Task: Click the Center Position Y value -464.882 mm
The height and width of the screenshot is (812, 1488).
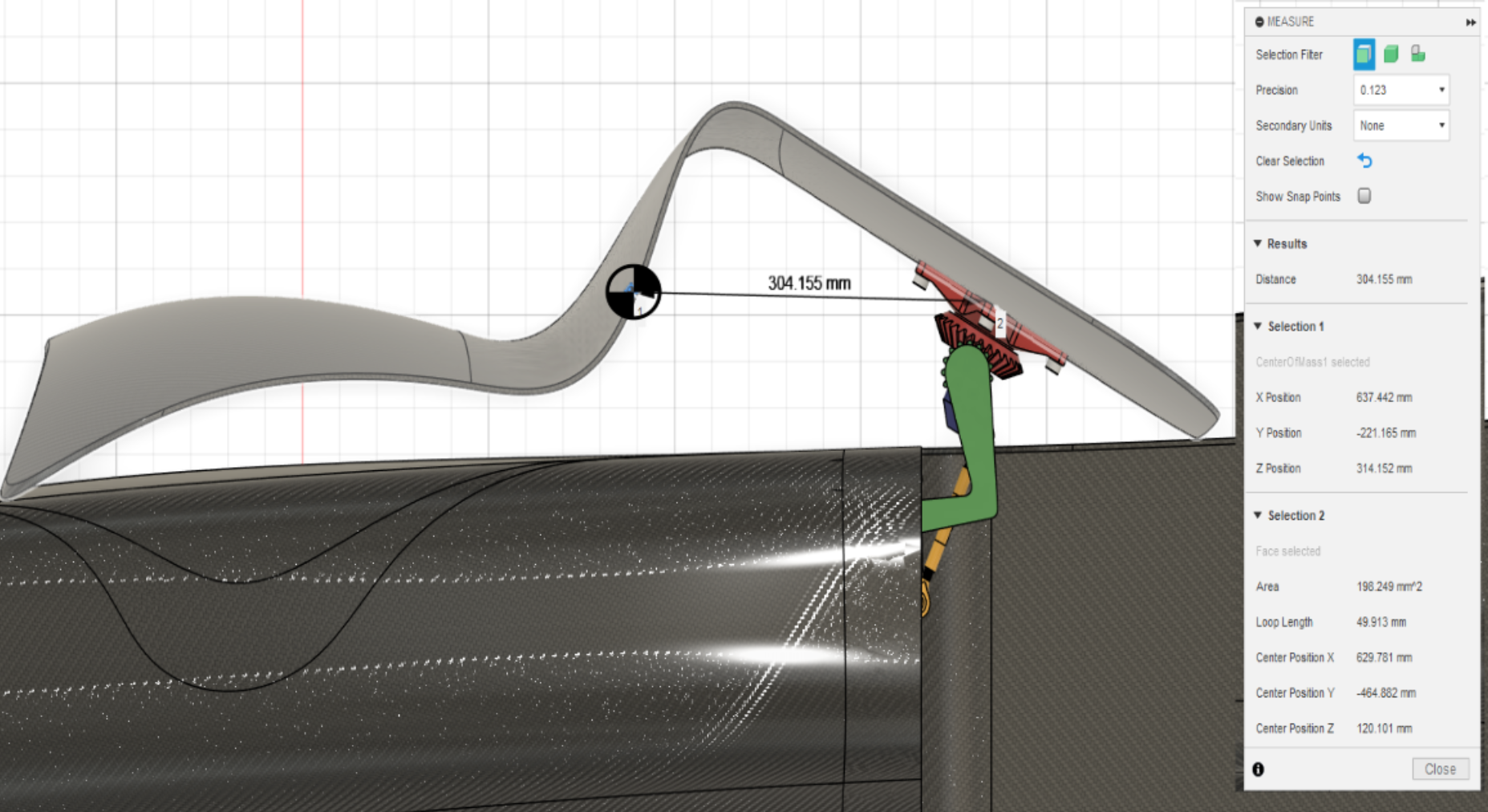Action: coord(1386,692)
